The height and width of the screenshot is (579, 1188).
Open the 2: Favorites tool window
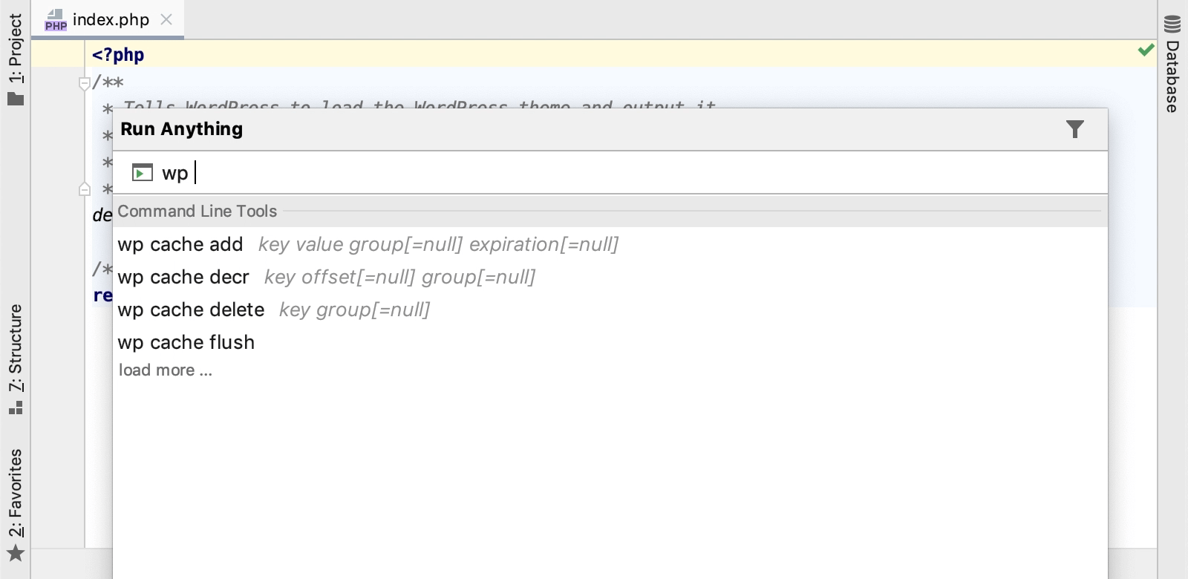pos(15,505)
